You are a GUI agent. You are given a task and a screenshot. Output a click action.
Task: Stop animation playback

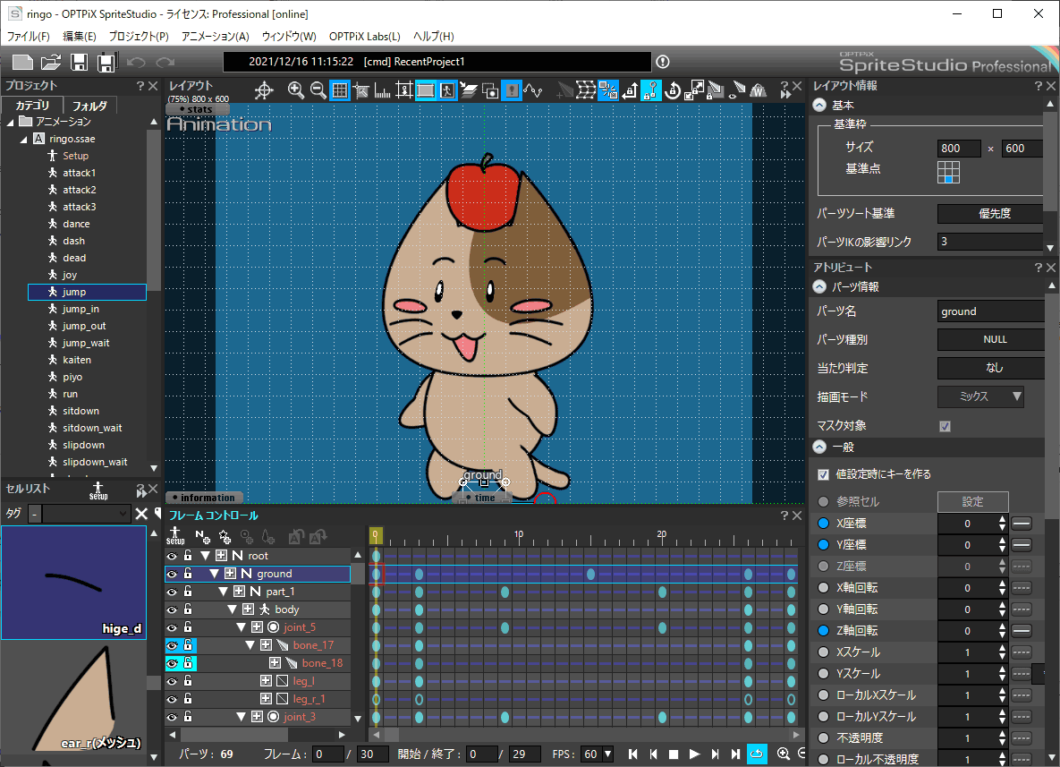coord(674,754)
